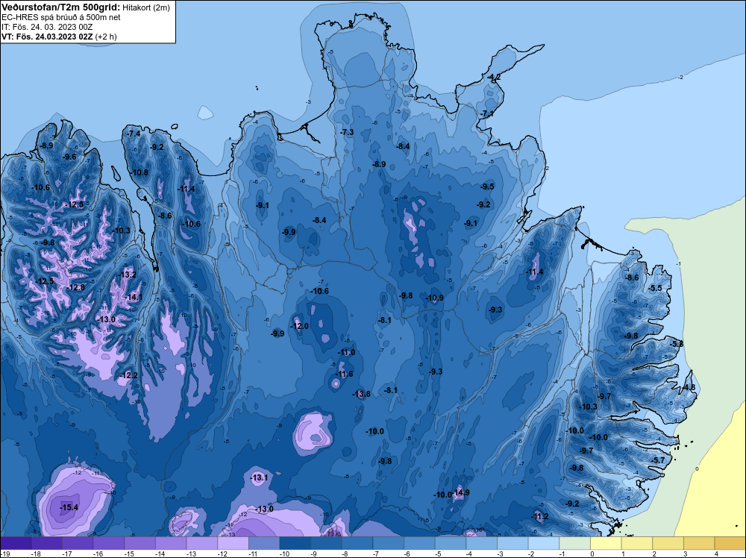
Task: Click the 'EC-HRES spá brúuð á 500m net' line
Action: point(61,17)
